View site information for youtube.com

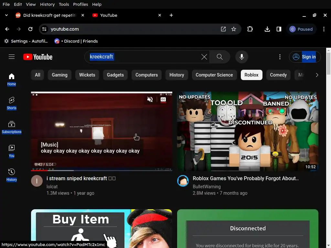pos(44,29)
